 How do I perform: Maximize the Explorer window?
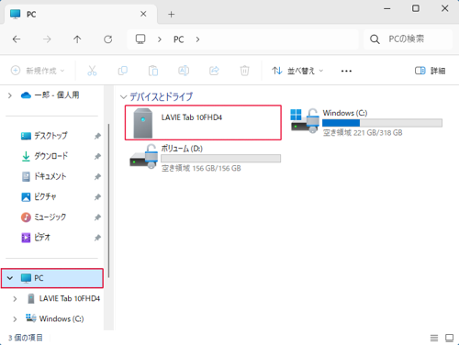click(416, 8)
